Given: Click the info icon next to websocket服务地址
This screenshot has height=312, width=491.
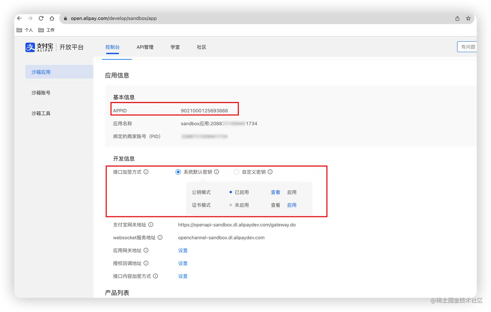Looking at the screenshot, I should click(160, 237).
